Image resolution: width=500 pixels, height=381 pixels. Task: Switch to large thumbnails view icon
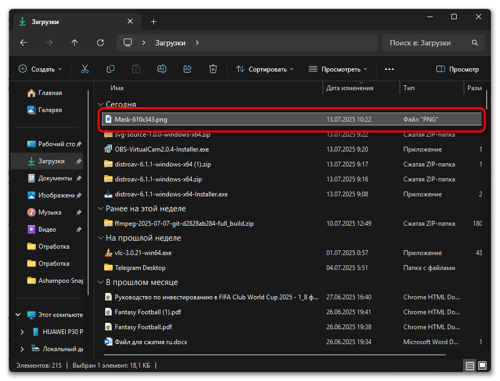pyautogui.click(x=482, y=366)
